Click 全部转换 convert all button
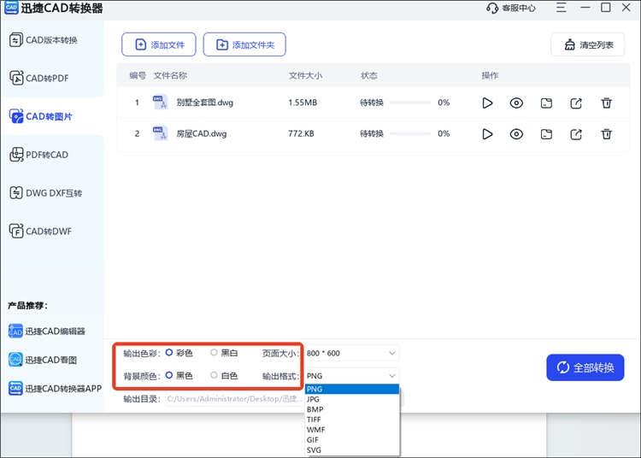This screenshot has width=641, height=458. click(585, 367)
